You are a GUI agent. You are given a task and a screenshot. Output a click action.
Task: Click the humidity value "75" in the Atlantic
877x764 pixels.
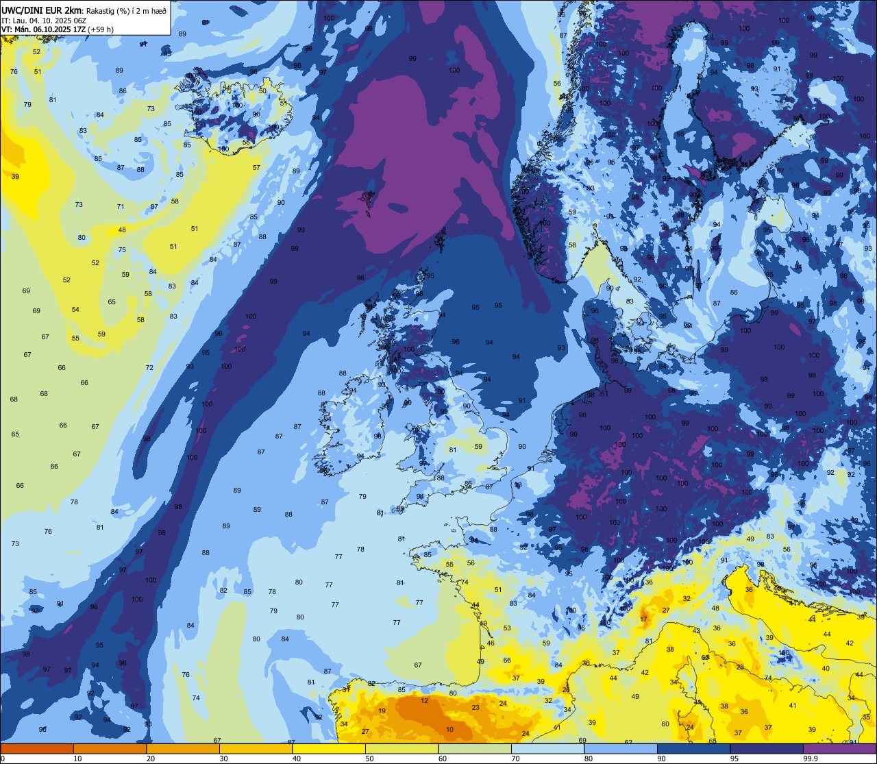pos(122,249)
